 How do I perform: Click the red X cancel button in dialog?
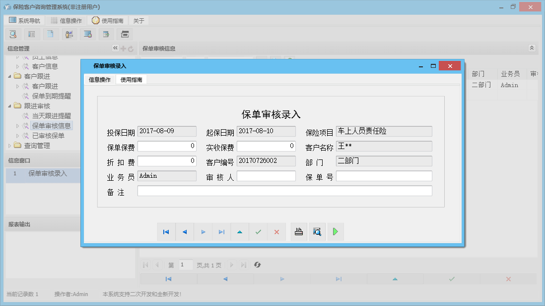[276, 232]
